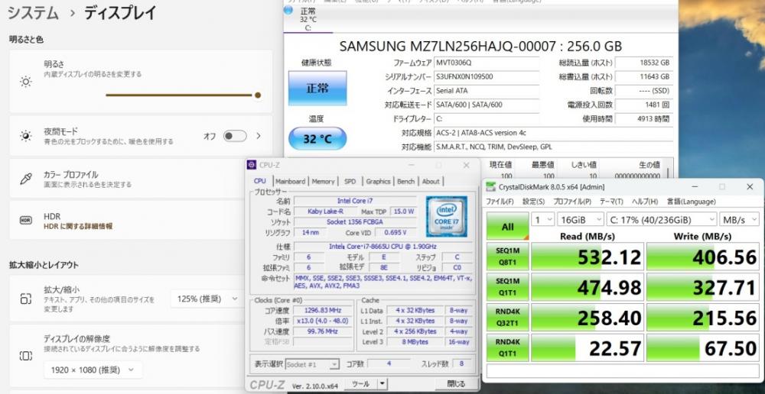Expand night light settings with chevron arrow

click(x=259, y=136)
